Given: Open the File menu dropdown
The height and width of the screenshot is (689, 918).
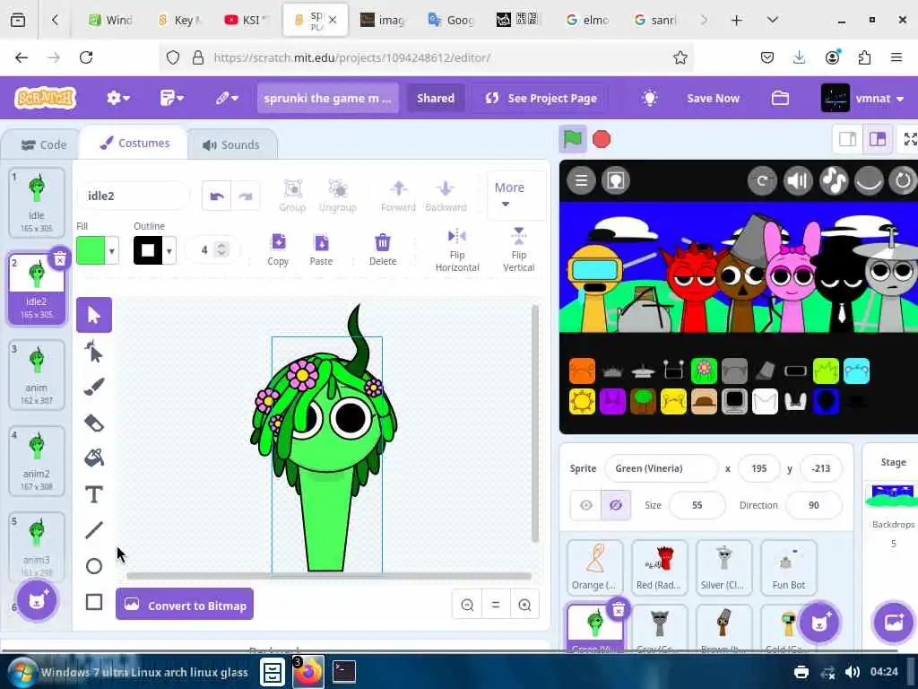Looking at the screenshot, I should click(x=171, y=98).
